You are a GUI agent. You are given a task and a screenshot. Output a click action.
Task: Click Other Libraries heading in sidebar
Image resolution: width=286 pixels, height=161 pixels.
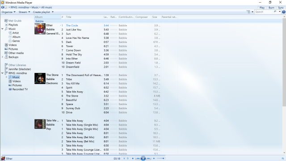pyautogui.click(x=15, y=65)
